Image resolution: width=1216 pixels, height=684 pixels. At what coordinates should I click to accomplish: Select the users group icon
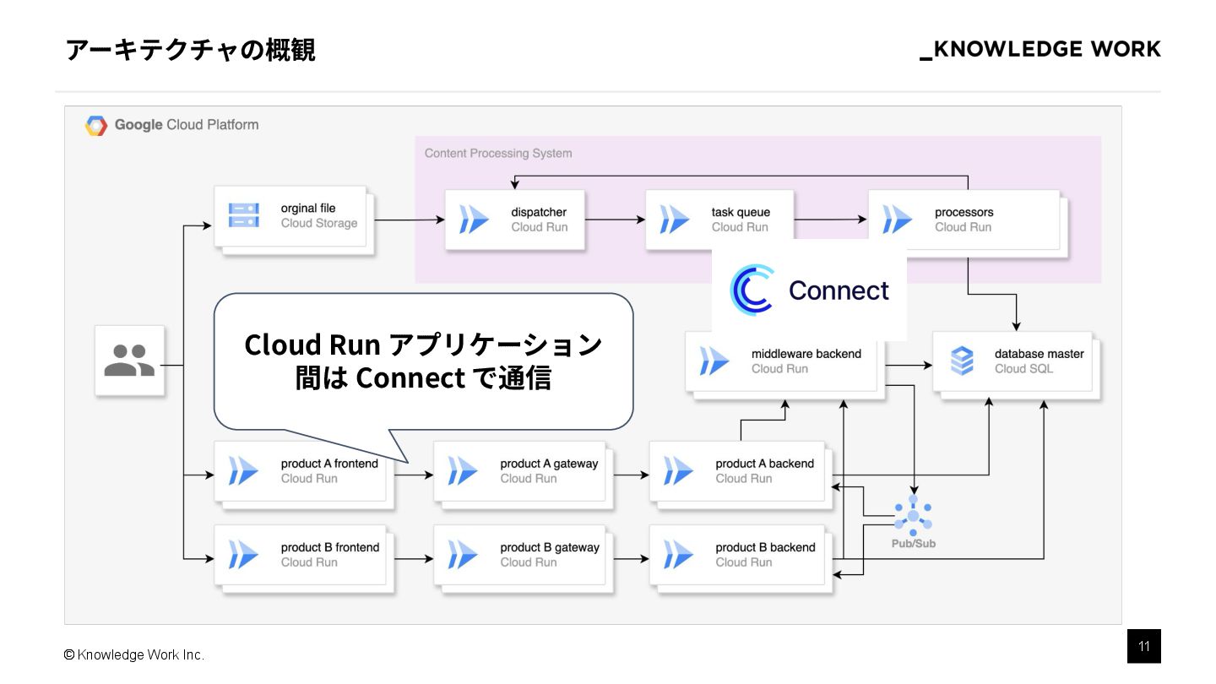(129, 361)
